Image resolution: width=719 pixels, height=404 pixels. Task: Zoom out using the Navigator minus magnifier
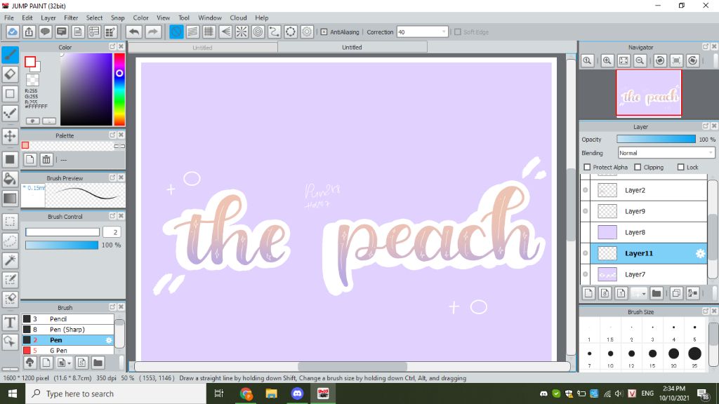[x=640, y=60]
